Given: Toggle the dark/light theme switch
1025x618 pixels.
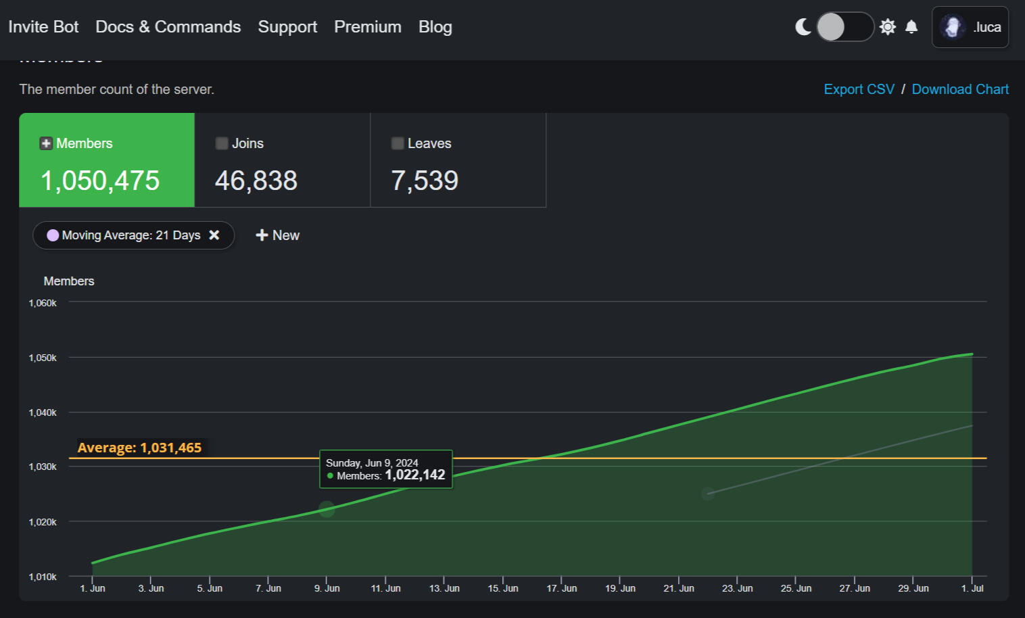Looking at the screenshot, I should pos(845,27).
